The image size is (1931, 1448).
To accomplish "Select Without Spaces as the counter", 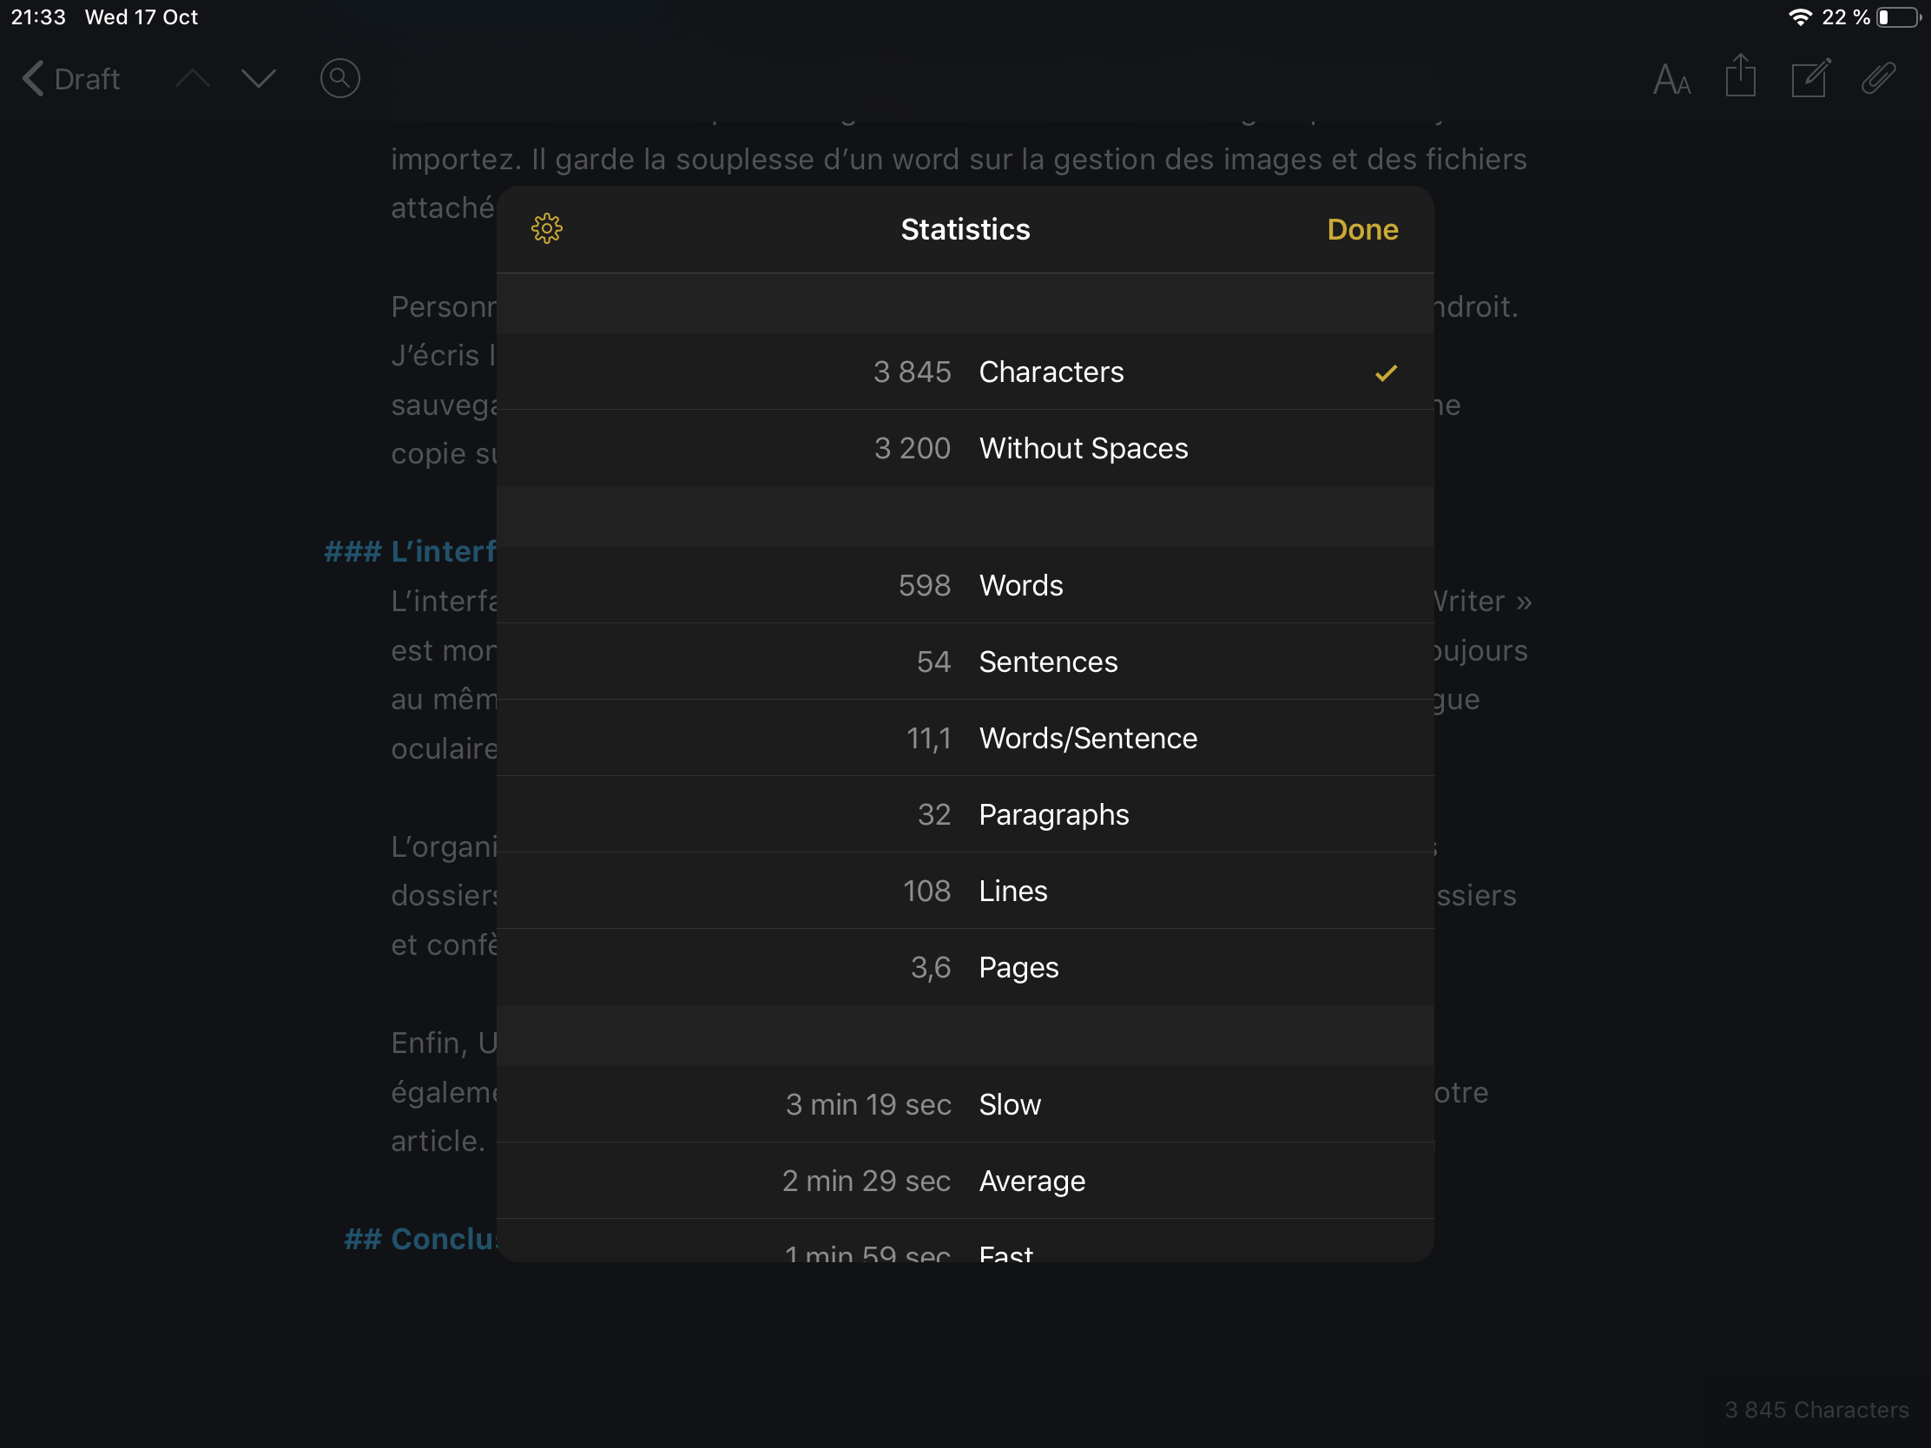I will click(965, 448).
